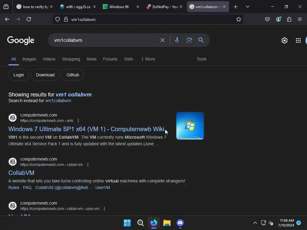Open the Rules sitelink

coord(14,187)
